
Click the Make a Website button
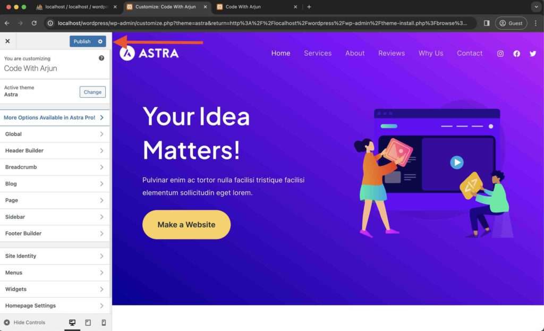click(x=186, y=225)
